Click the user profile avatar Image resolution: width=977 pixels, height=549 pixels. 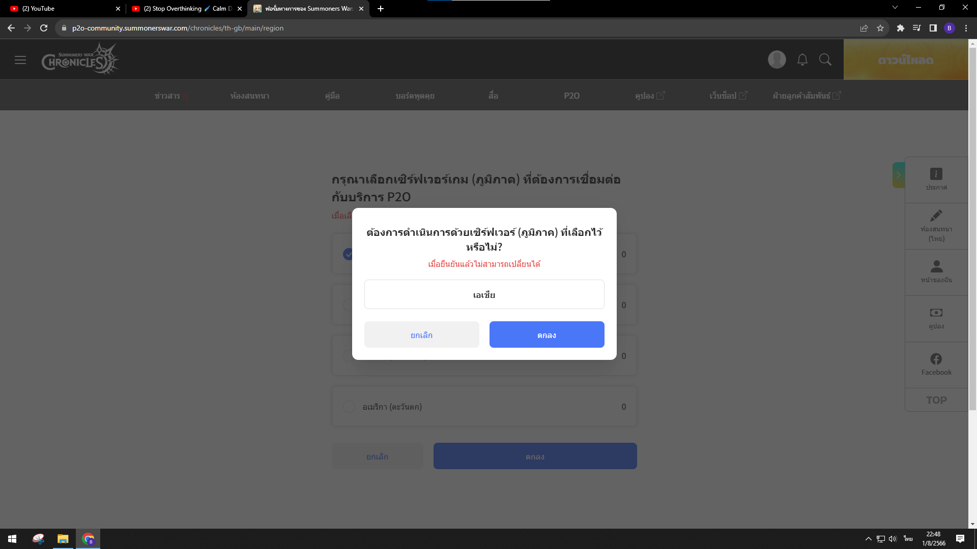coord(777,59)
